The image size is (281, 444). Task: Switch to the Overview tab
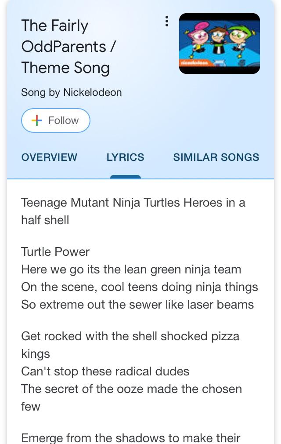click(49, 157)
